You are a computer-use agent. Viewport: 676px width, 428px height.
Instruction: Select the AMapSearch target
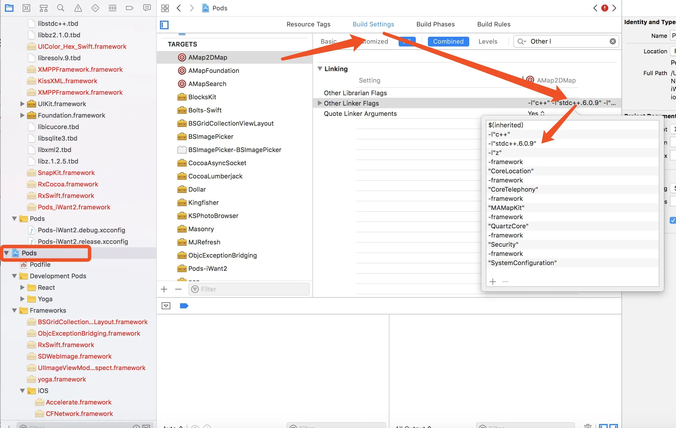pos(207,84)
